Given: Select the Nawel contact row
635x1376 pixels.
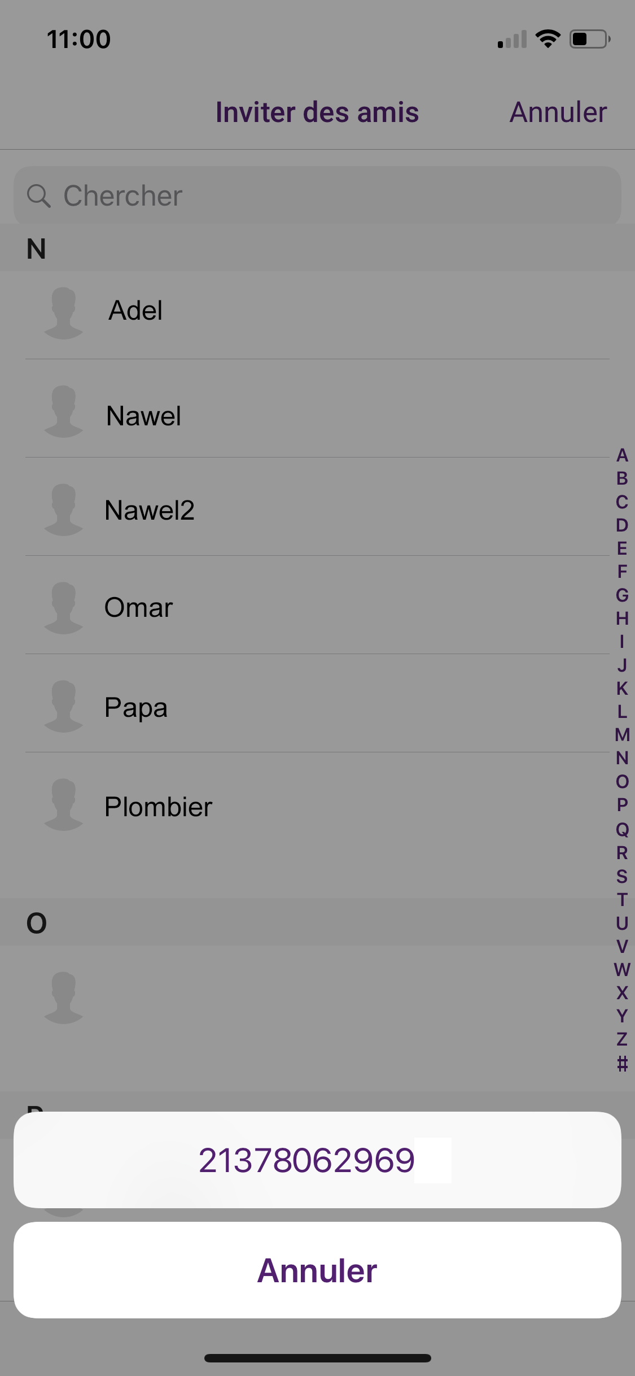Looking at the screenshot, I should pos(316,416).
